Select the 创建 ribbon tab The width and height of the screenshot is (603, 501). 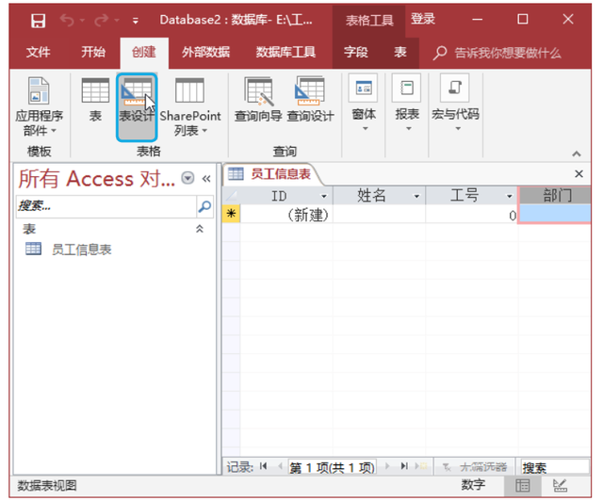(x=144, y=52)
